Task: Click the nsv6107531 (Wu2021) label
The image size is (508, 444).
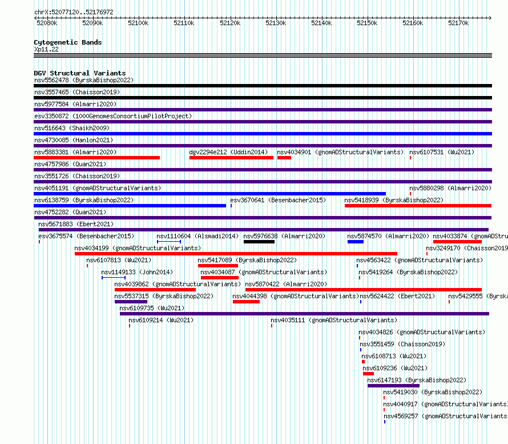Action: [x=442, y=152]
